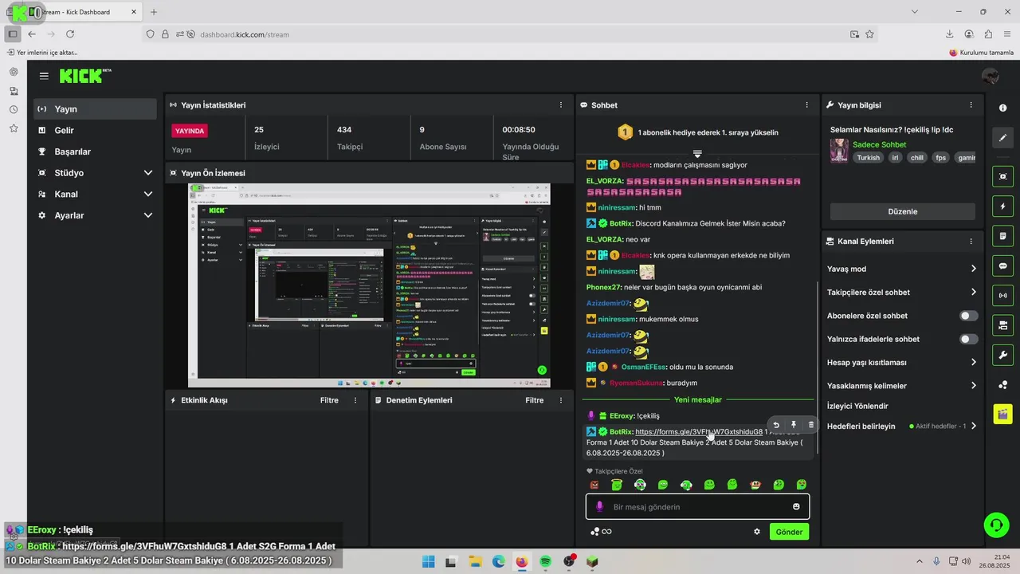
Task: Expand the Ayarlar sidebar section
Action: [x=147, y=215]
